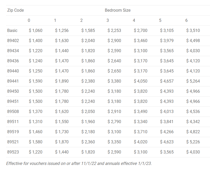Click zip code 89402
The height and width of the screenshot is (174, 210).
pos(13,41)
